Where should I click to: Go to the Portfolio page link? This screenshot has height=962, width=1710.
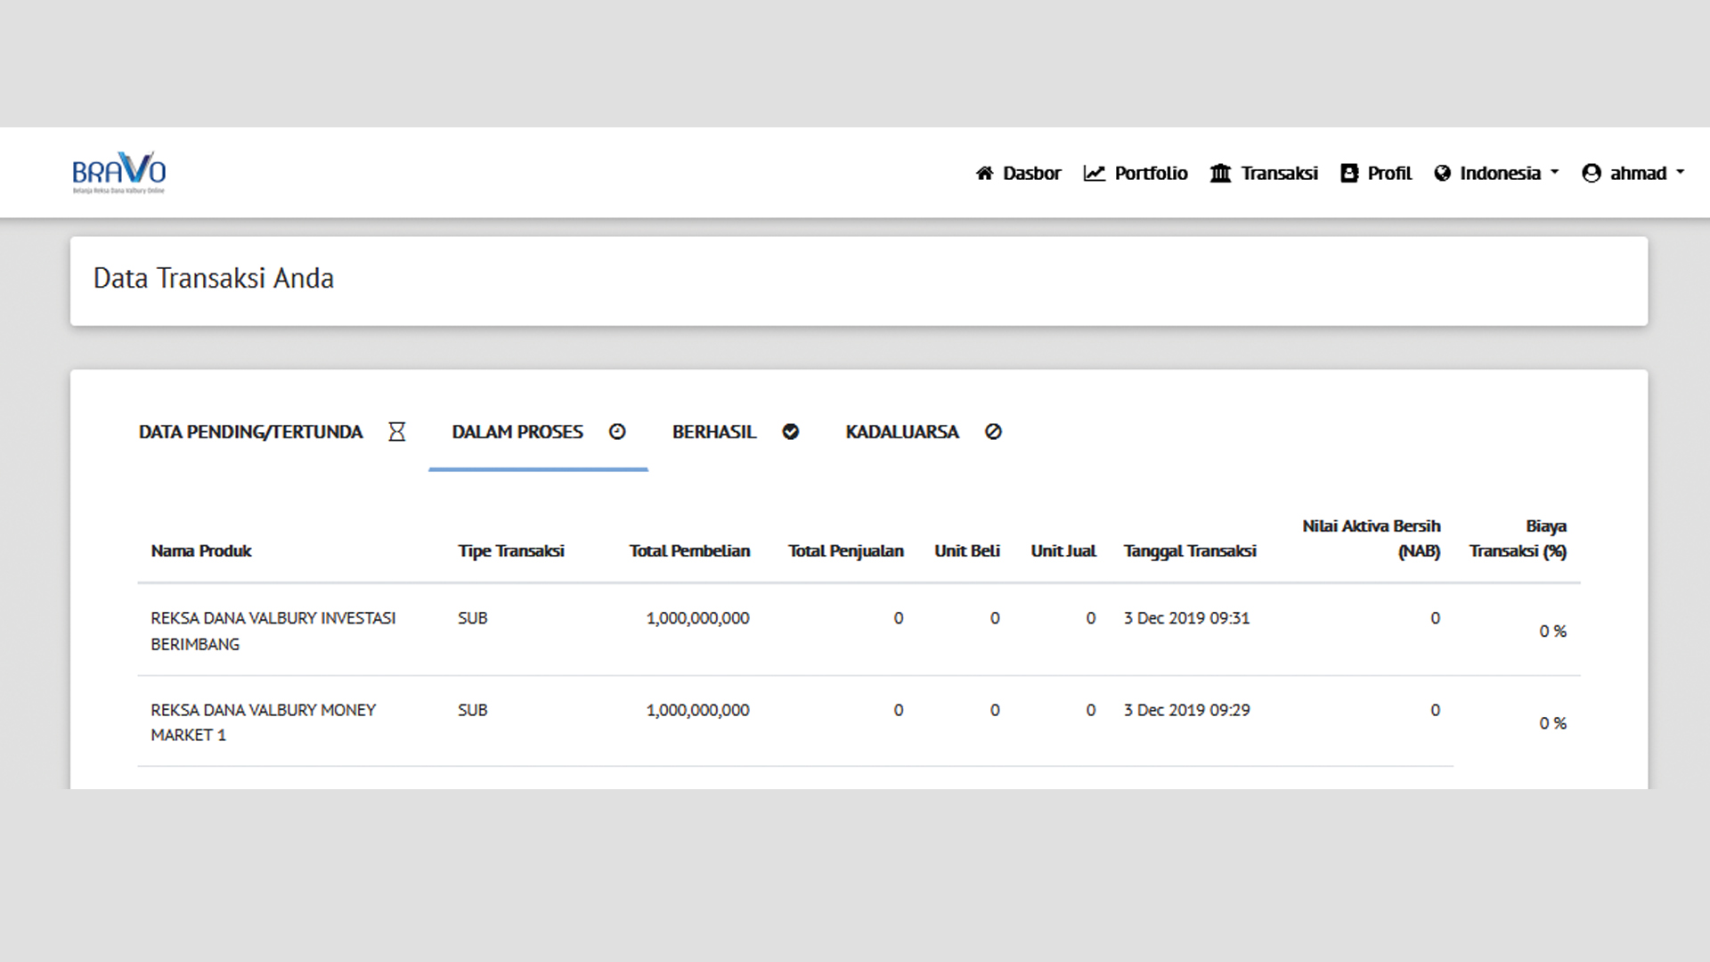1151,174
